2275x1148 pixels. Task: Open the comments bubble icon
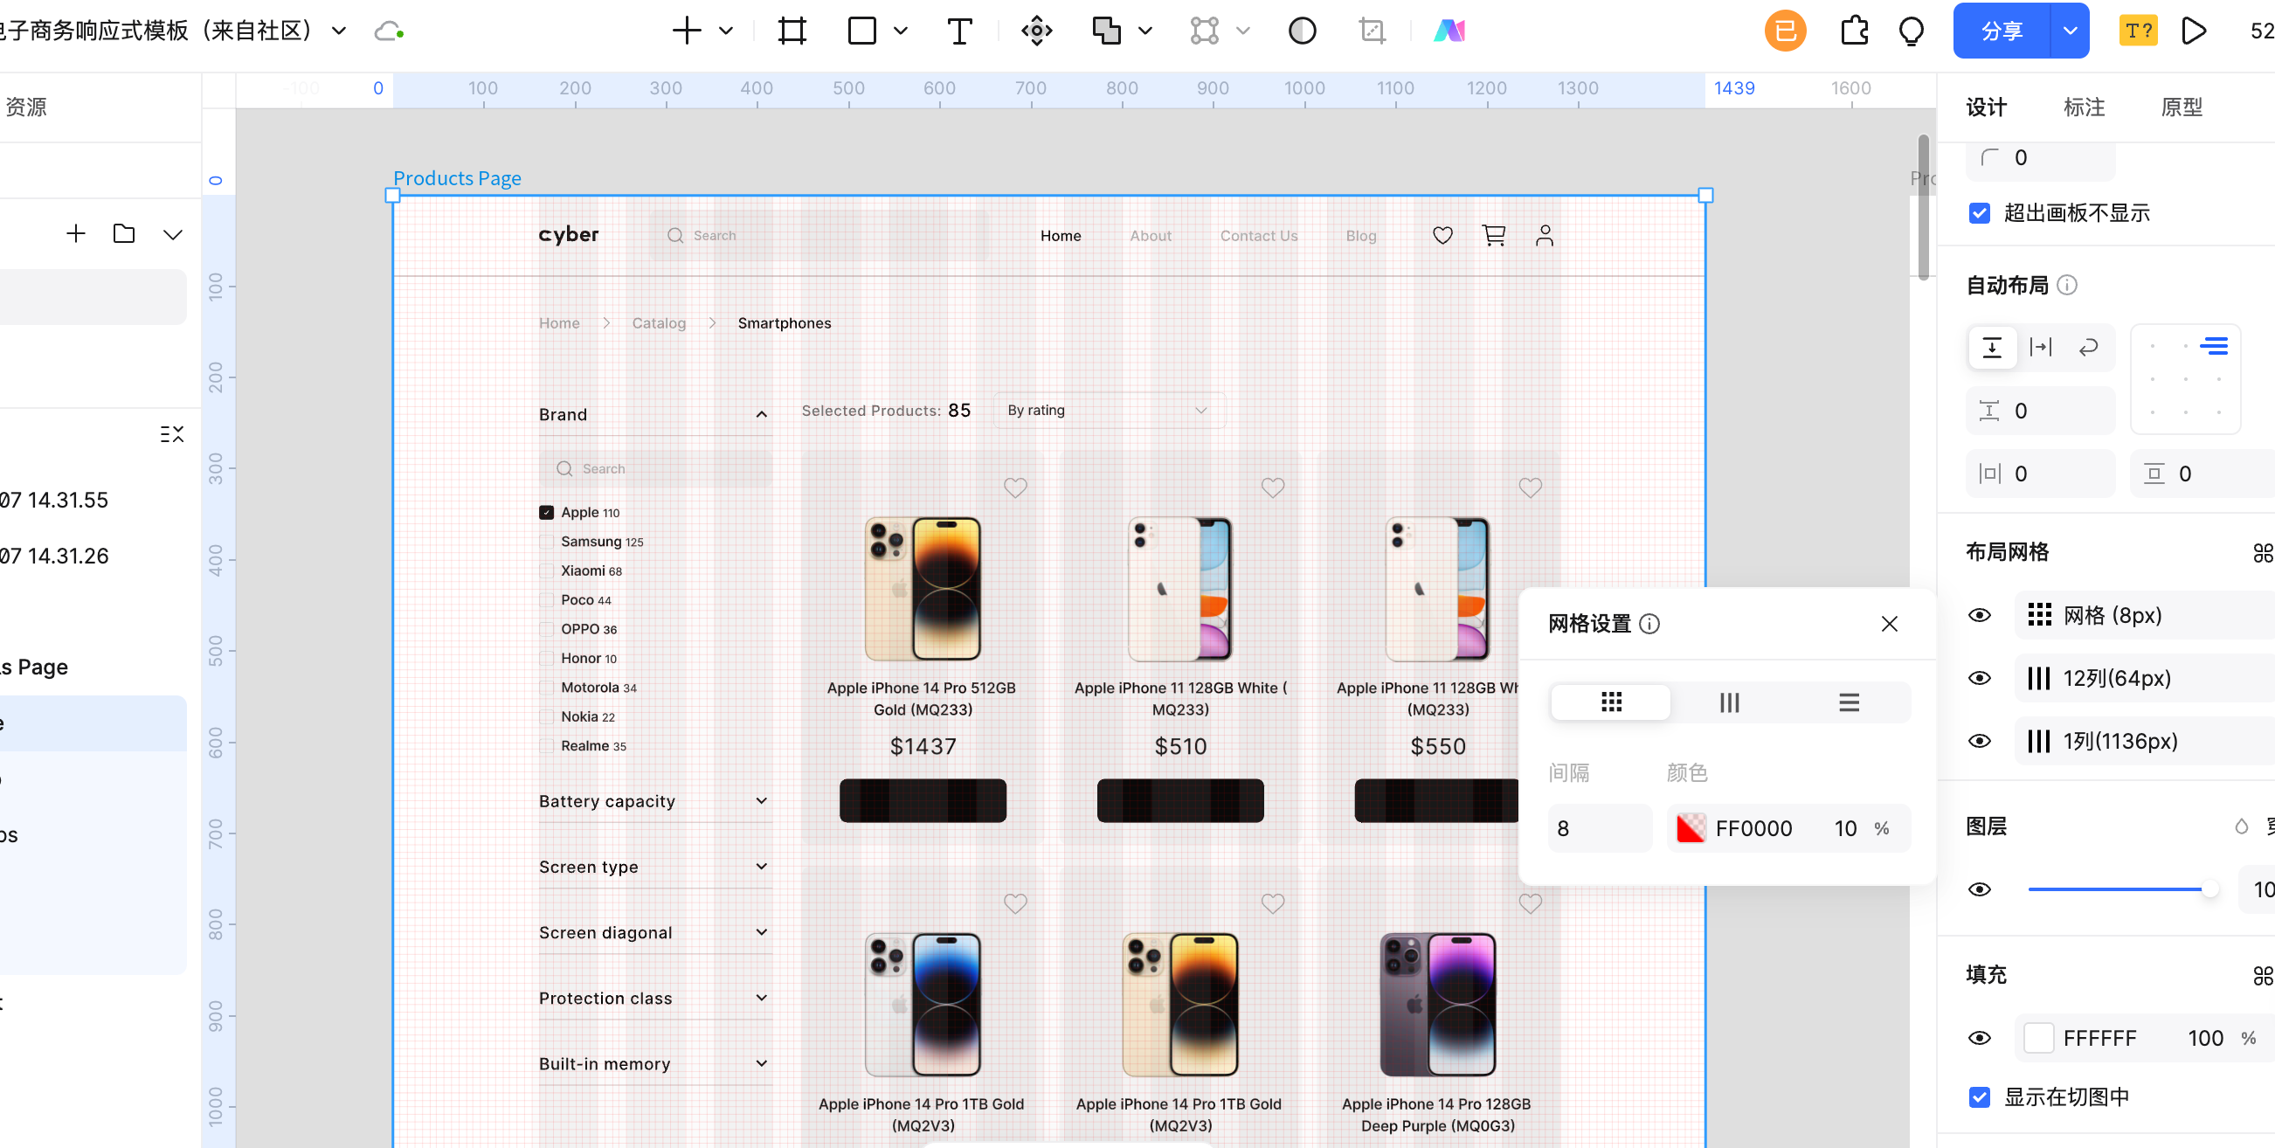tap(1912, 31)
